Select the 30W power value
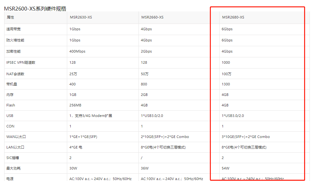Viewport: 314px width, 181px height. (x=73, y=168)
